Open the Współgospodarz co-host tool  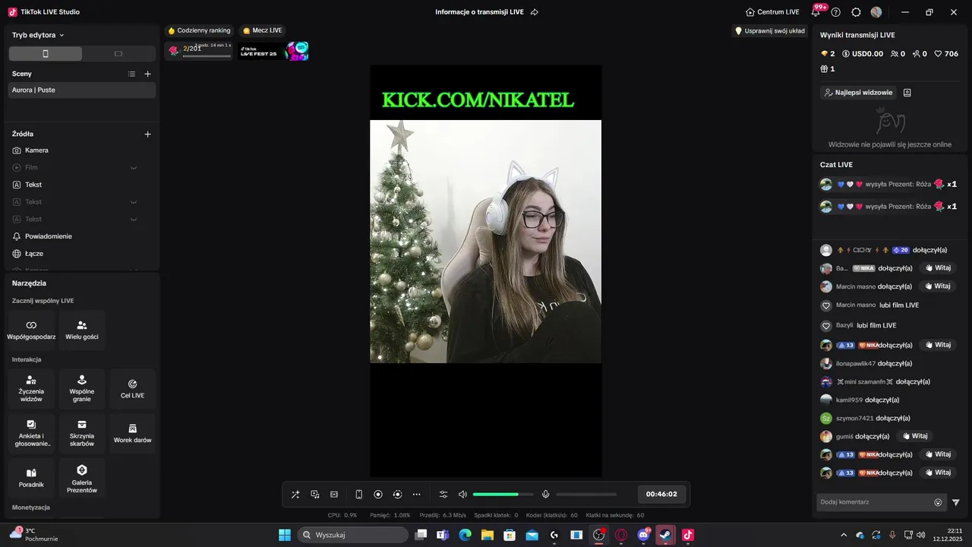click(x=31, y=330)
